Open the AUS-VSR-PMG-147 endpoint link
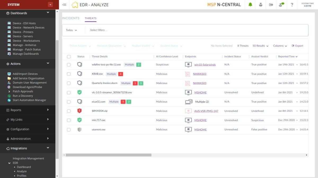 pos(206,111)
